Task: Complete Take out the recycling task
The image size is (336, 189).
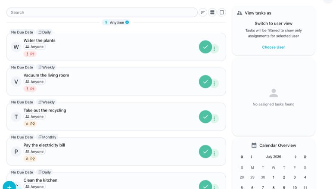Action: click(x=205, y=117)
